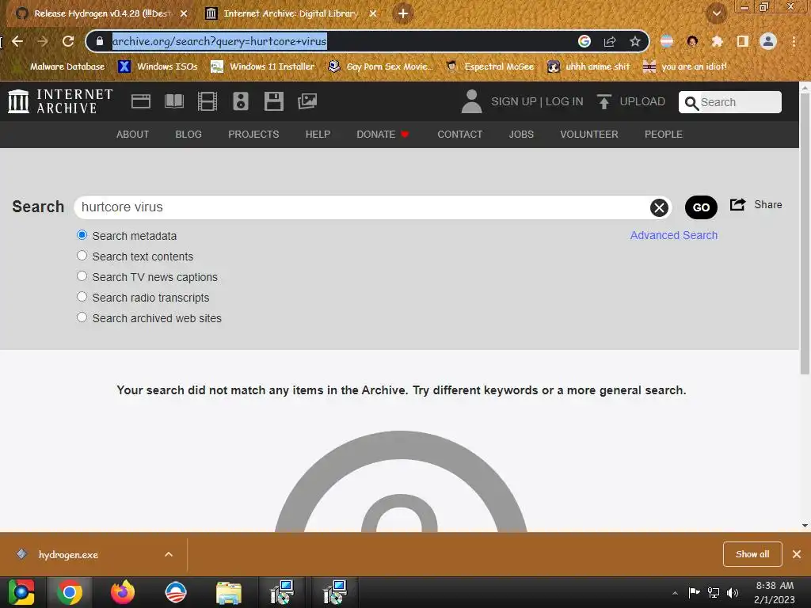Open the Windows 11 Installer bookmark
The image size is (811, 608).
263,66
